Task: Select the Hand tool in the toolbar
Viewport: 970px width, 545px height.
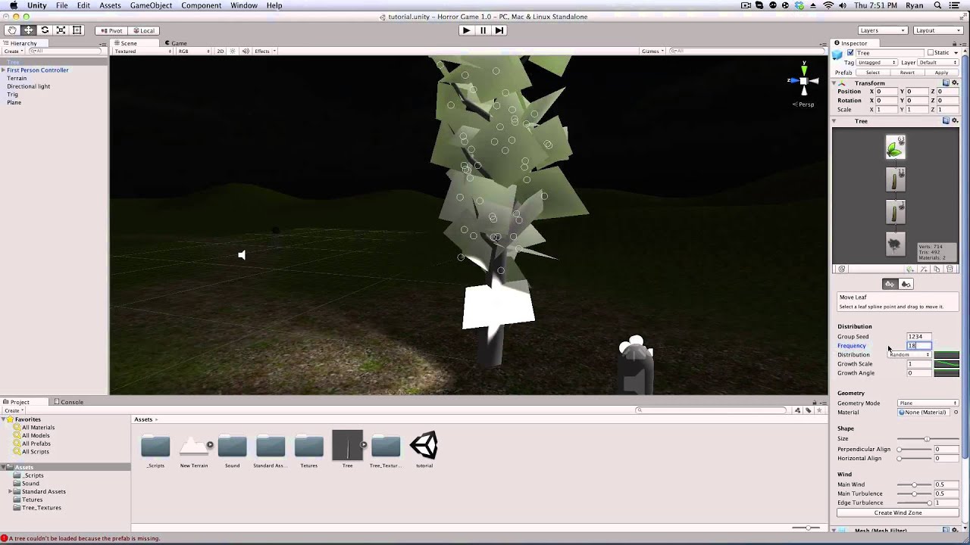Action: click(12, 30)
